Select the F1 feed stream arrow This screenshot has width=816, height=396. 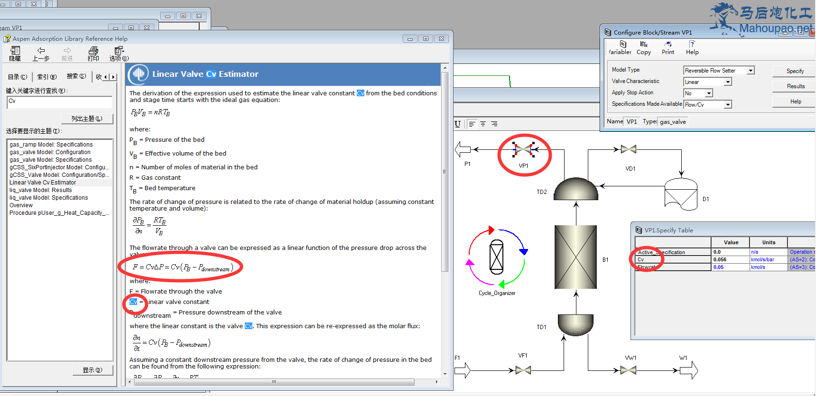[x=462, y=370]
